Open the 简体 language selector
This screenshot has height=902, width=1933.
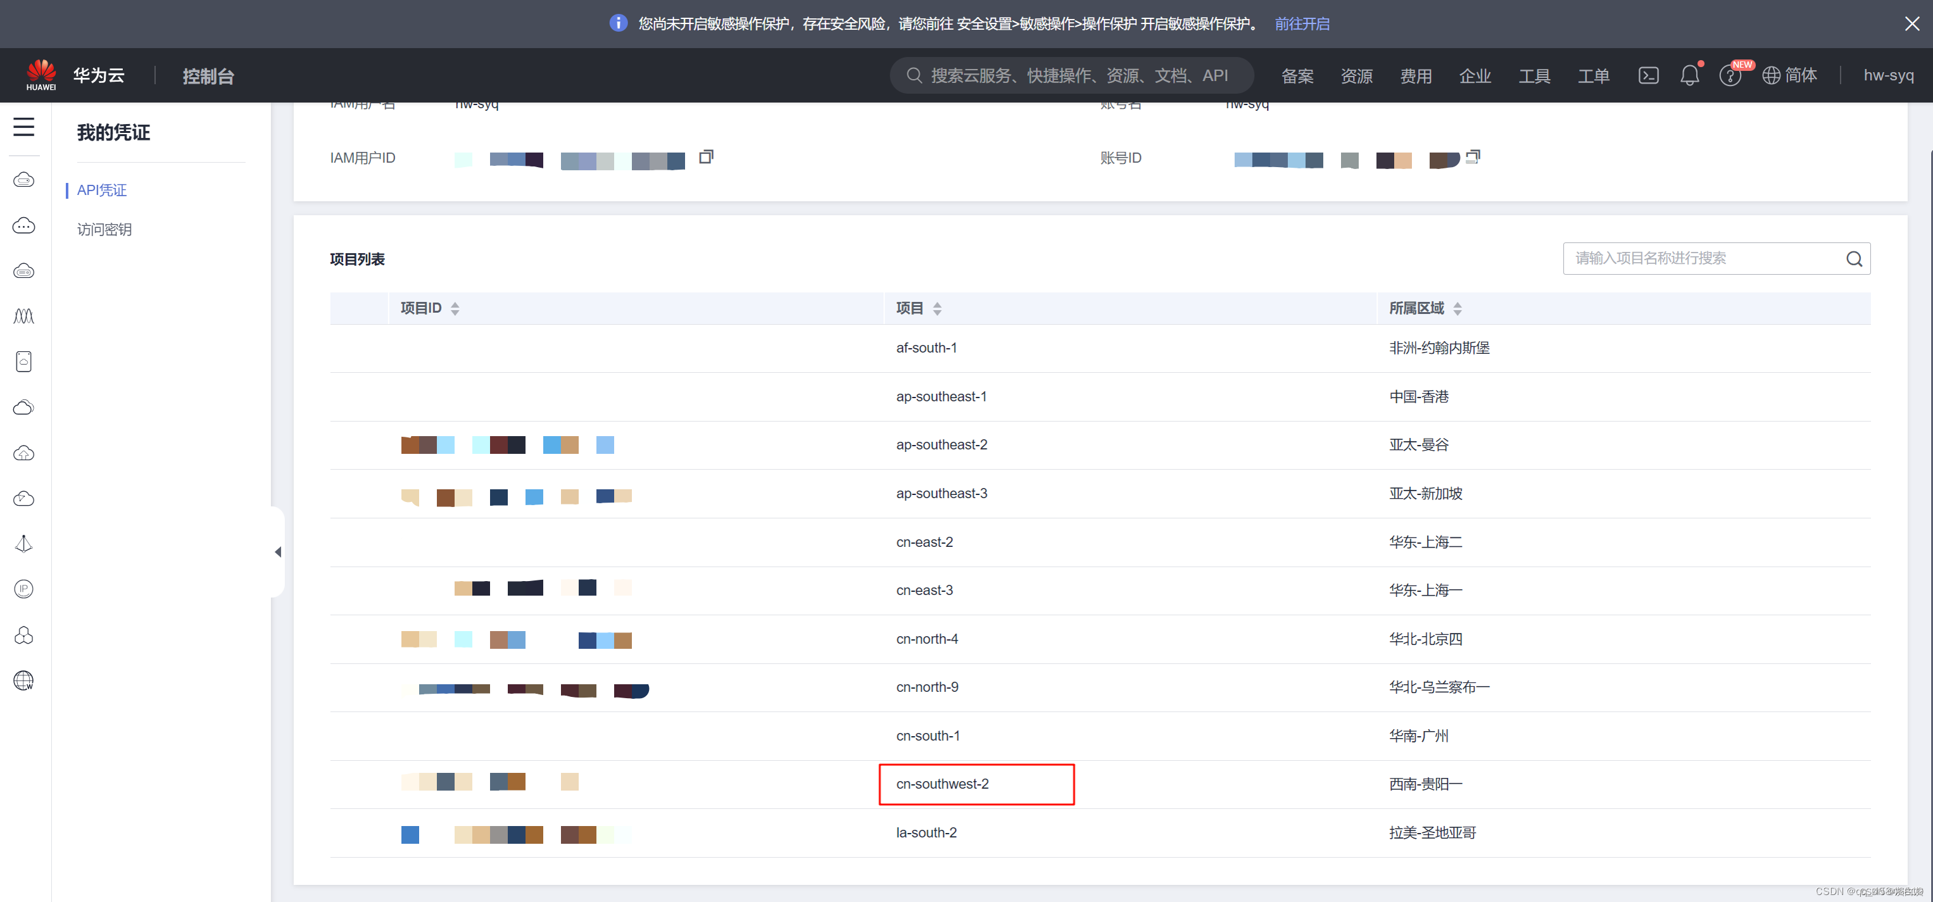pos(1790,75)
